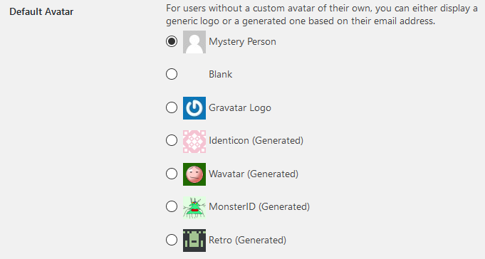Viewport: 485px width, 259px height.
Task: Click the gray Mystery Person silhouette icon
Action: point(194,42)
